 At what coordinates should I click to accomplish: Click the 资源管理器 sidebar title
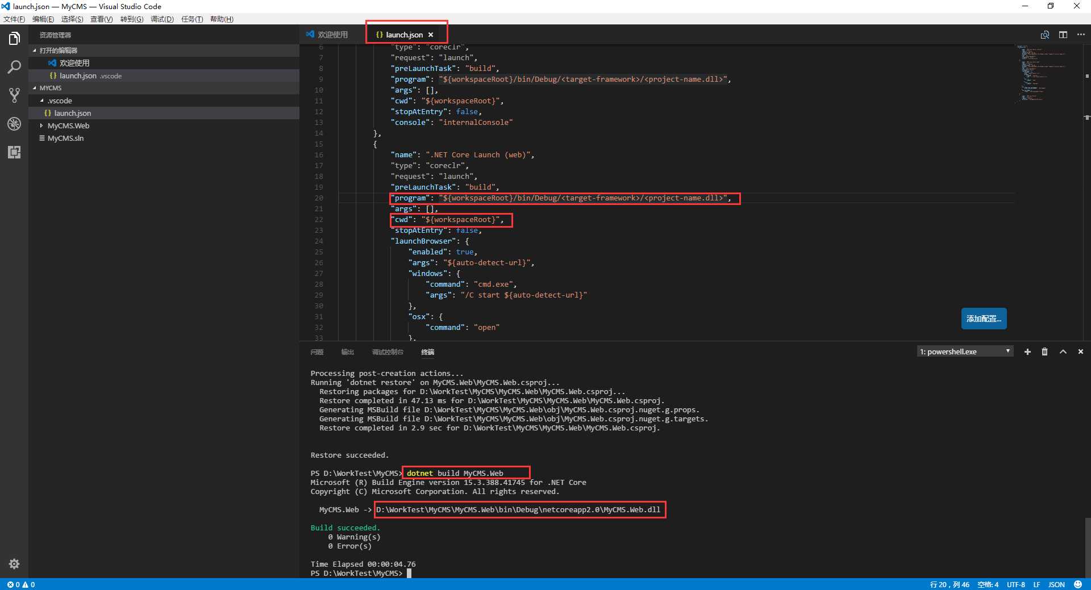click(x=55, y=35)
